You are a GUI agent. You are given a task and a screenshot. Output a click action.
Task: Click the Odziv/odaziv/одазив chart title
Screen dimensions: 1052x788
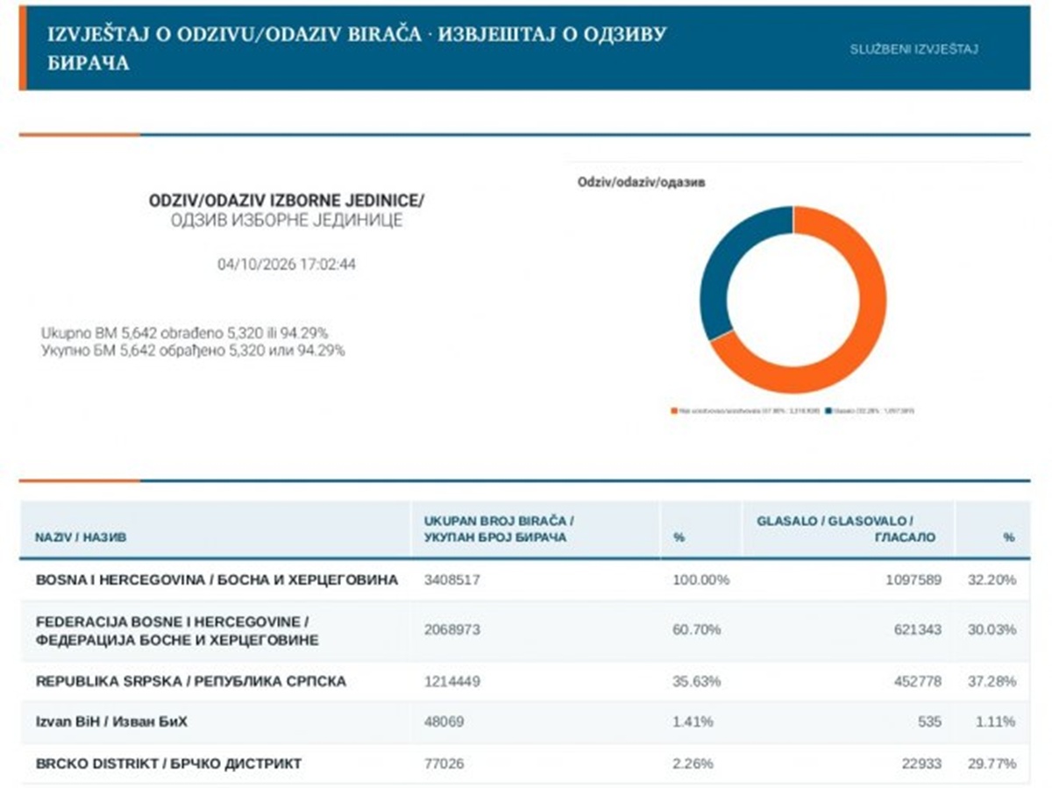[x=641, y=182]
